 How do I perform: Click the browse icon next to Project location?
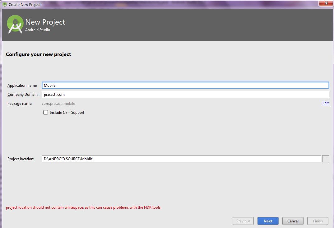(x=326, y=159)
